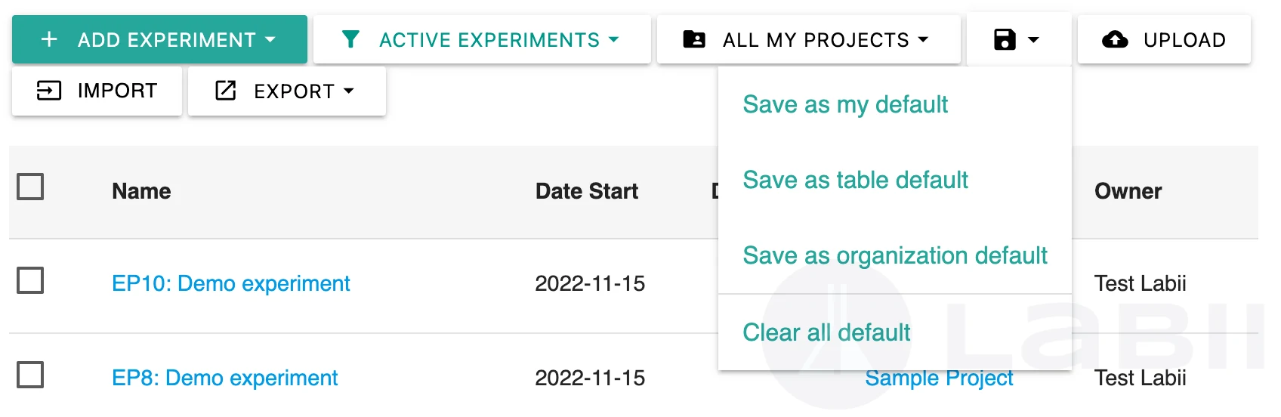Viewport: 1281px width, 417px height.
Task: Open the All My Projects dropdown arrow
Action: point(923,39)
